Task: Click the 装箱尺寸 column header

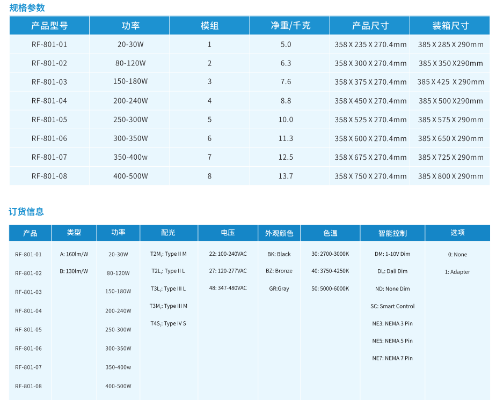Action: pos(450,26)
